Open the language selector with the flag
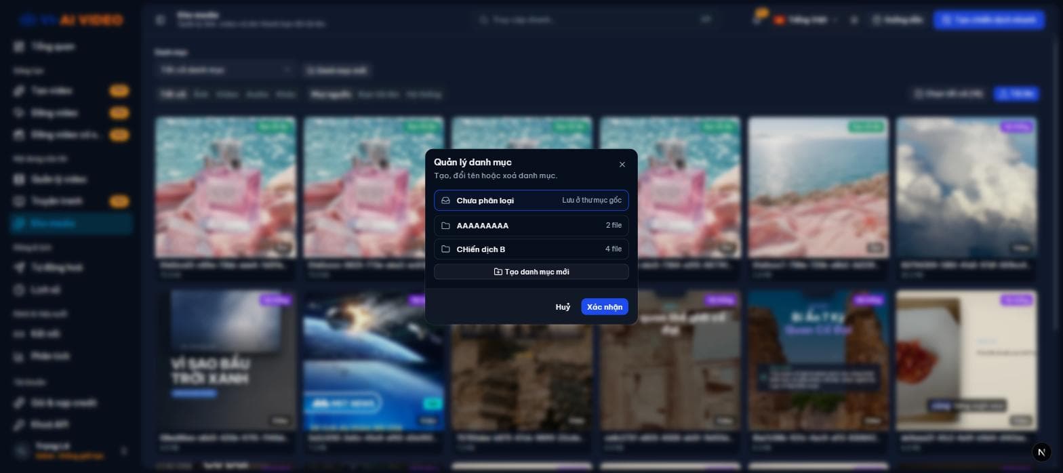 point(806,20)
